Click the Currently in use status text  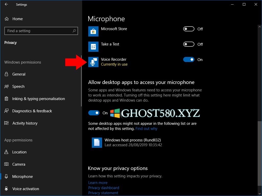tap(114, 64)
